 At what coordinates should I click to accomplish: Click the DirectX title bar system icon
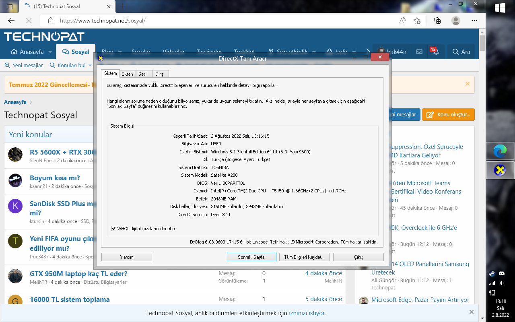[101, 58]
